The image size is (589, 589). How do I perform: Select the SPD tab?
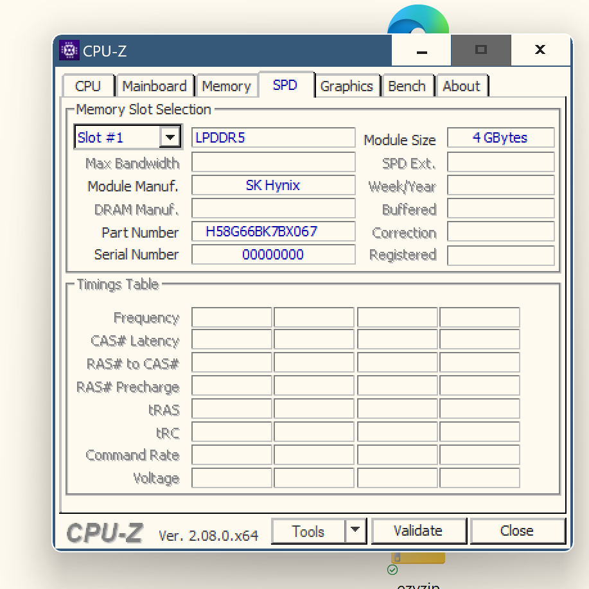[285, 85]
